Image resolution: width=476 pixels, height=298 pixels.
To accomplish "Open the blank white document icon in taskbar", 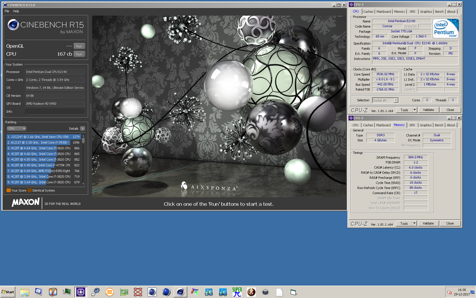I will (280, 292).
